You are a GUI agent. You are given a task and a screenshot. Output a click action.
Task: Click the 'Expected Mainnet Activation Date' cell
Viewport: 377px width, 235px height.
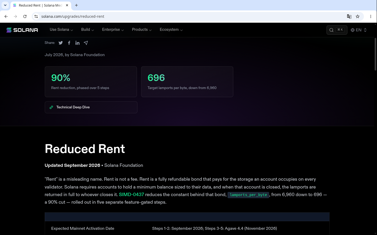point(83,228)
